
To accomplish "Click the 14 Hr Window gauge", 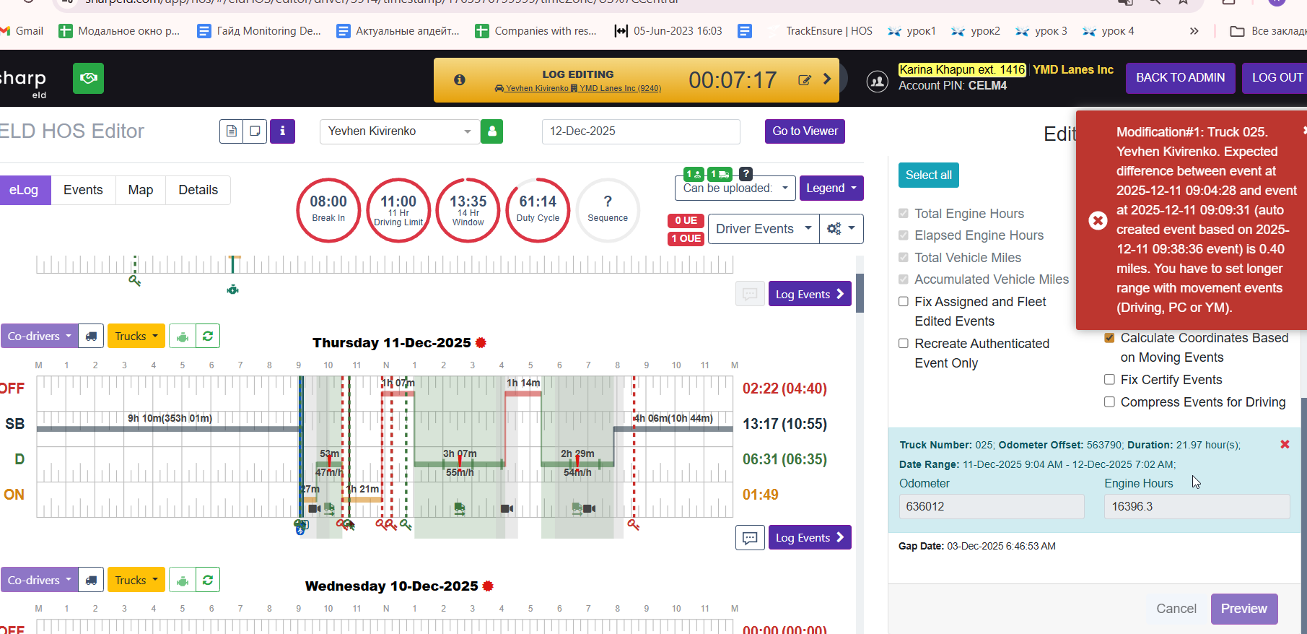I will [468, 210].
